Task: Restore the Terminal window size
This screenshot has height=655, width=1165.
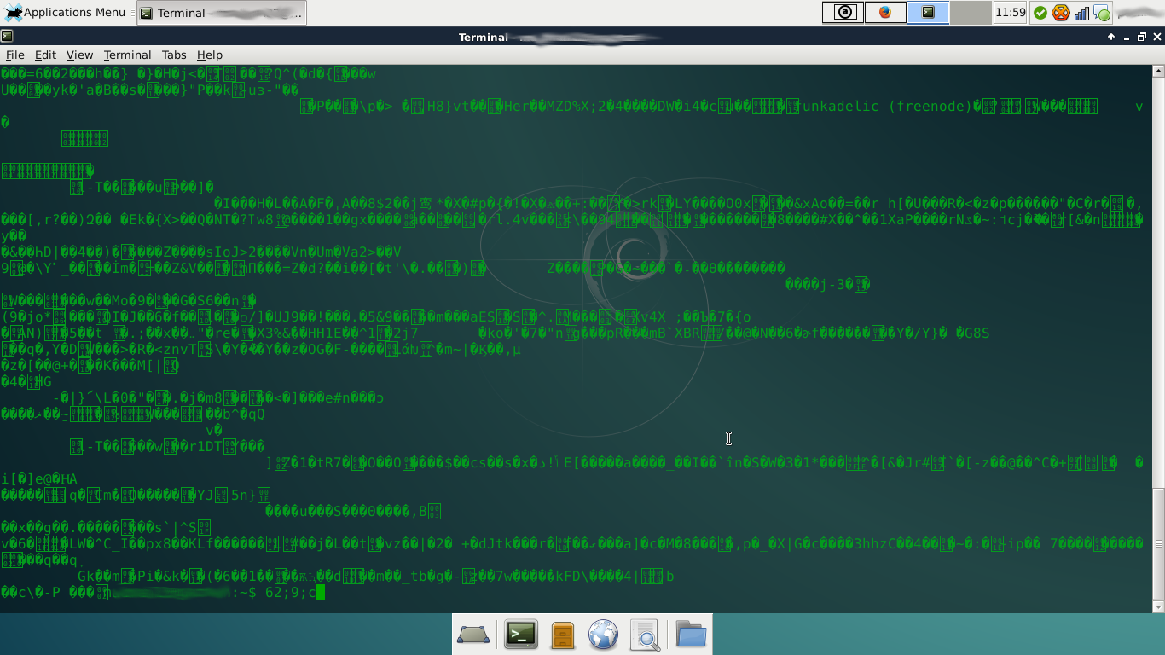Action: point(1142,37)
